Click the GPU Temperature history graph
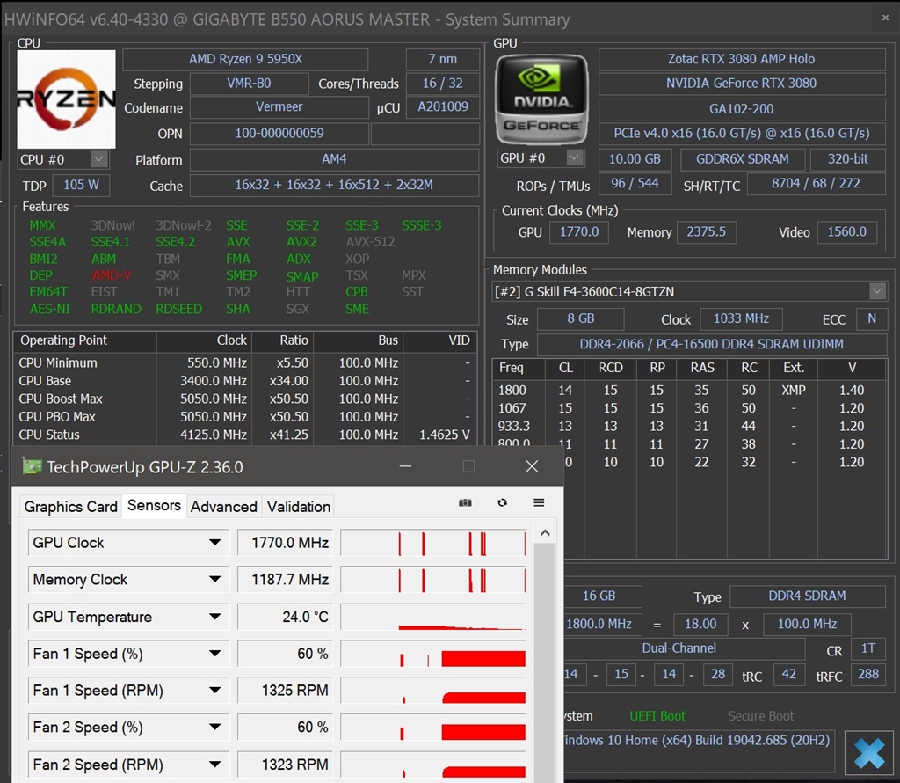 pos(433,617)
